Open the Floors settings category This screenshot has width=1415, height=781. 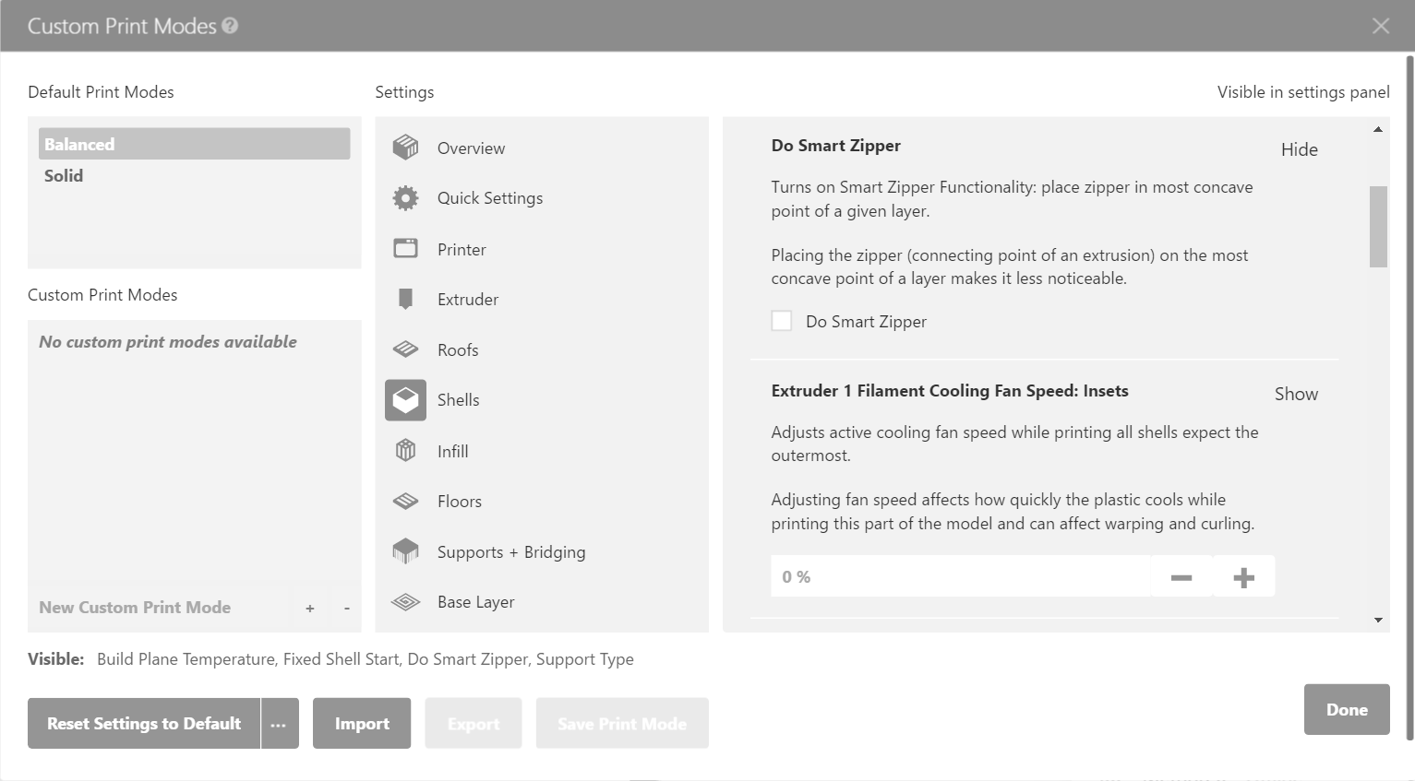pos(460,502)
